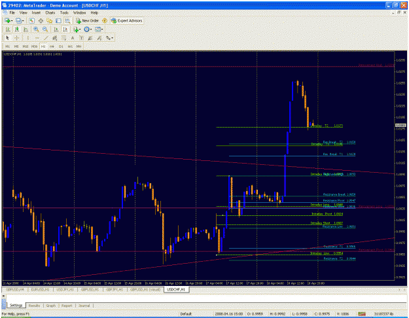Switch timeframe to MN
Viewport: 409px width, 318px height.
click(x=79, y=46)
